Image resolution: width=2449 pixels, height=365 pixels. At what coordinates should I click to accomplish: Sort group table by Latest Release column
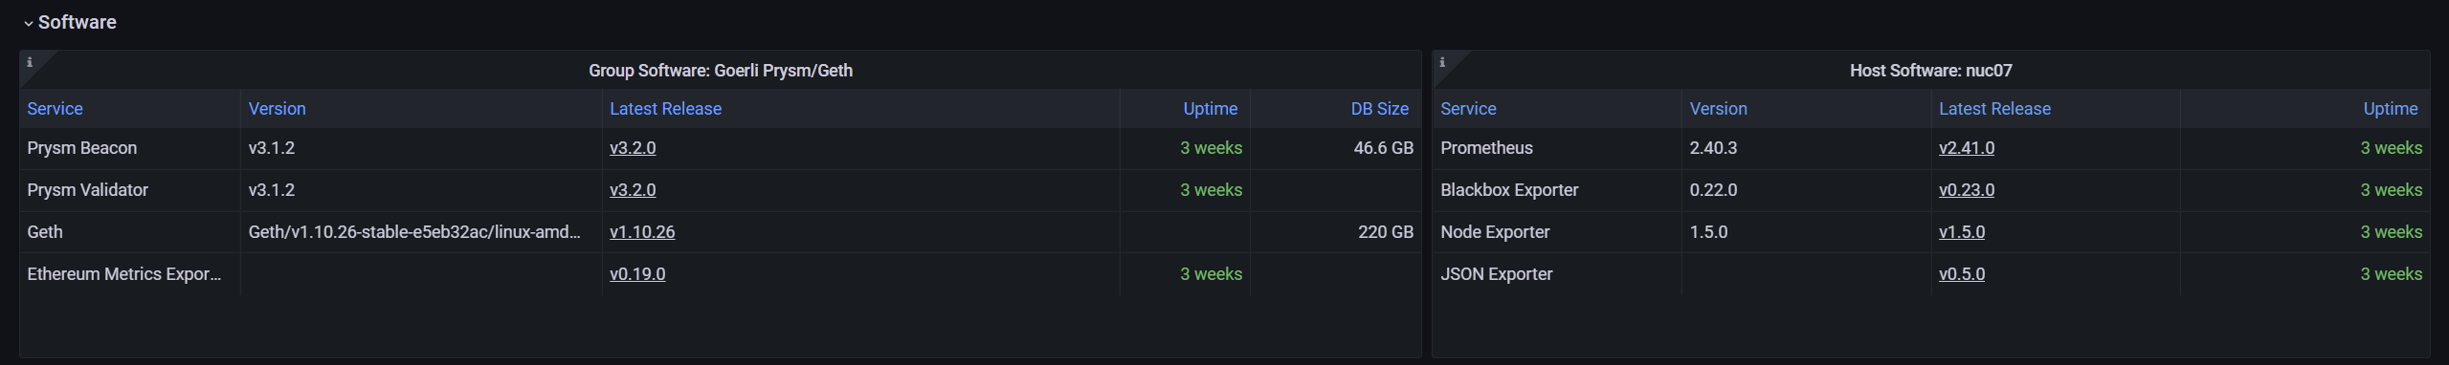click(x=665, y=109)
